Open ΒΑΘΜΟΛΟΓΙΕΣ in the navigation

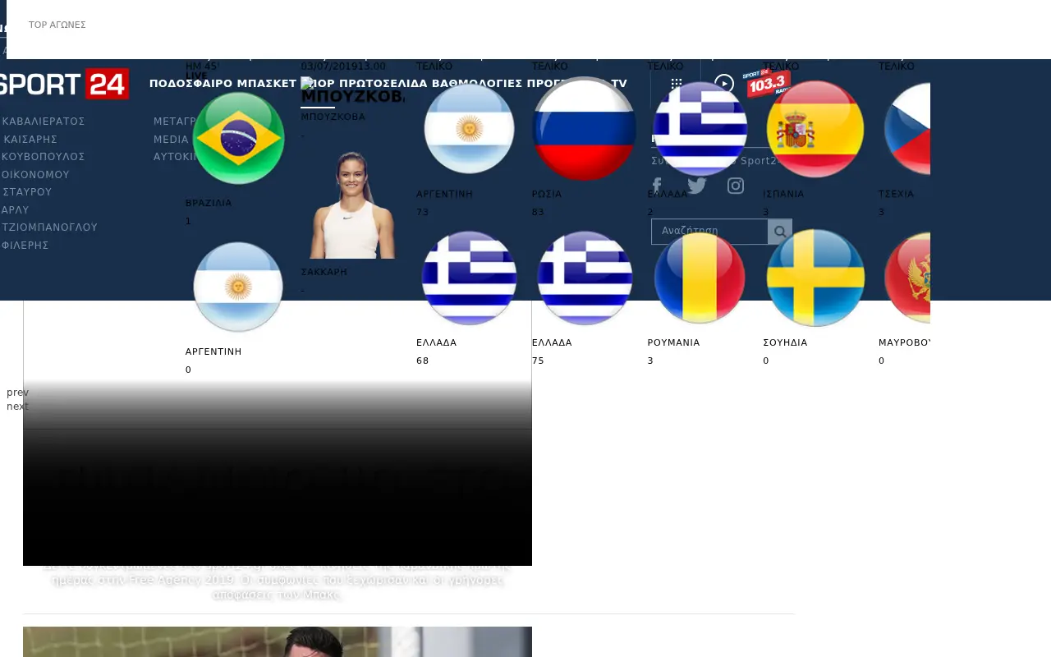(477, 84)
